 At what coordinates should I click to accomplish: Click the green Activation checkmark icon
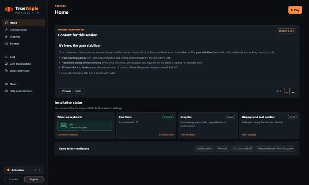tap(35, 170)
